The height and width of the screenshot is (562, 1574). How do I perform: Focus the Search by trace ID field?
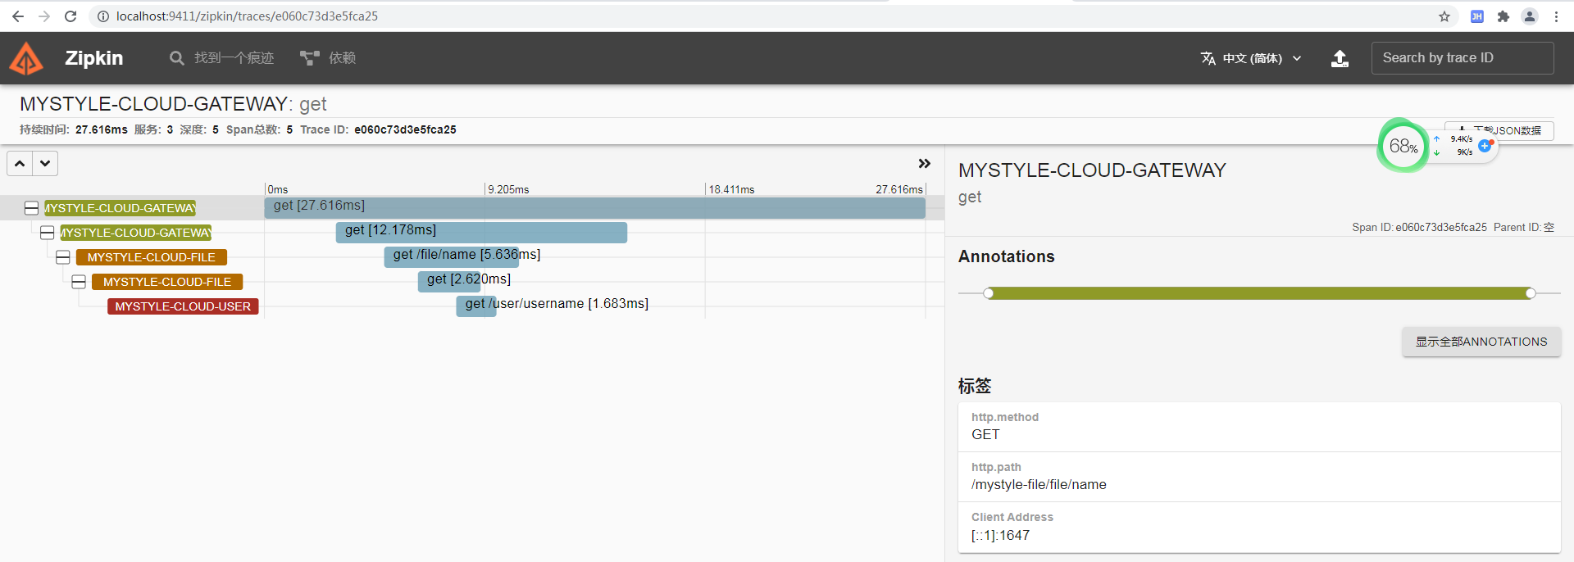(x=1462, y=58)
